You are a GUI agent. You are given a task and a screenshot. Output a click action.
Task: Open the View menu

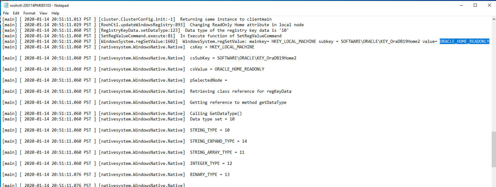[x=43, y=13]
